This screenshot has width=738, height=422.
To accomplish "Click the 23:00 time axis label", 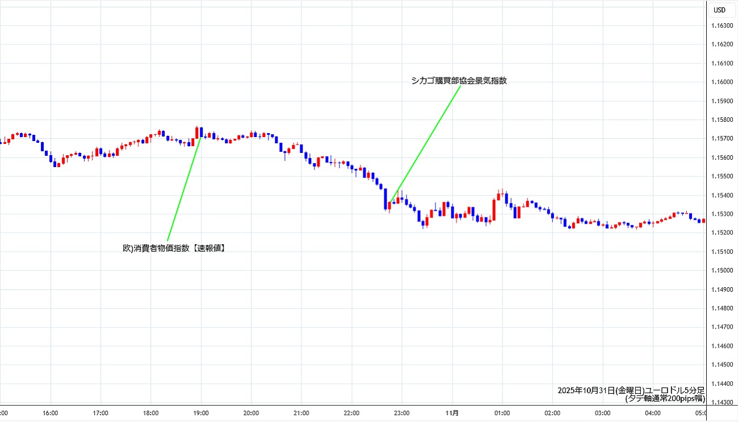I will click(401, 413).
